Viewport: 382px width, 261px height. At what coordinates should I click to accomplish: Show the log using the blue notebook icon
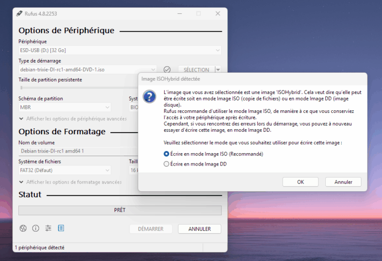point(61,228)
